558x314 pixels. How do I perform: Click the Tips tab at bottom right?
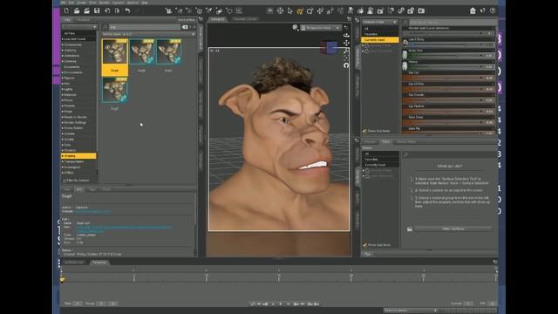pos(368,254)
